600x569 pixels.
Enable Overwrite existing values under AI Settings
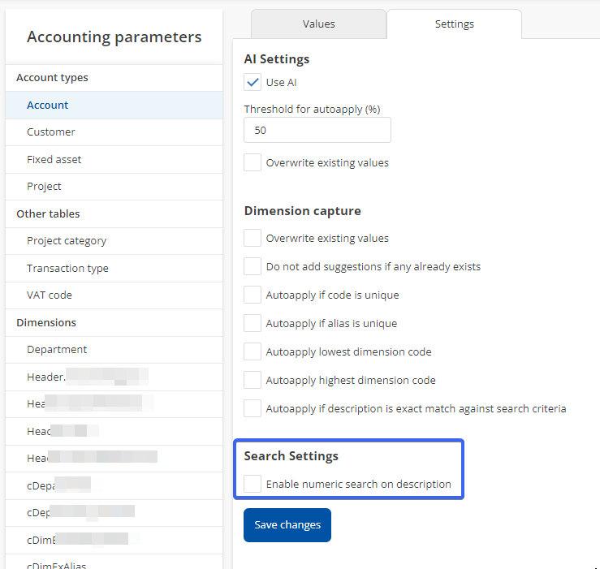click(253, 162)
